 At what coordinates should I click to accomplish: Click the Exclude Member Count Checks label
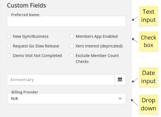tap(97, 59)
